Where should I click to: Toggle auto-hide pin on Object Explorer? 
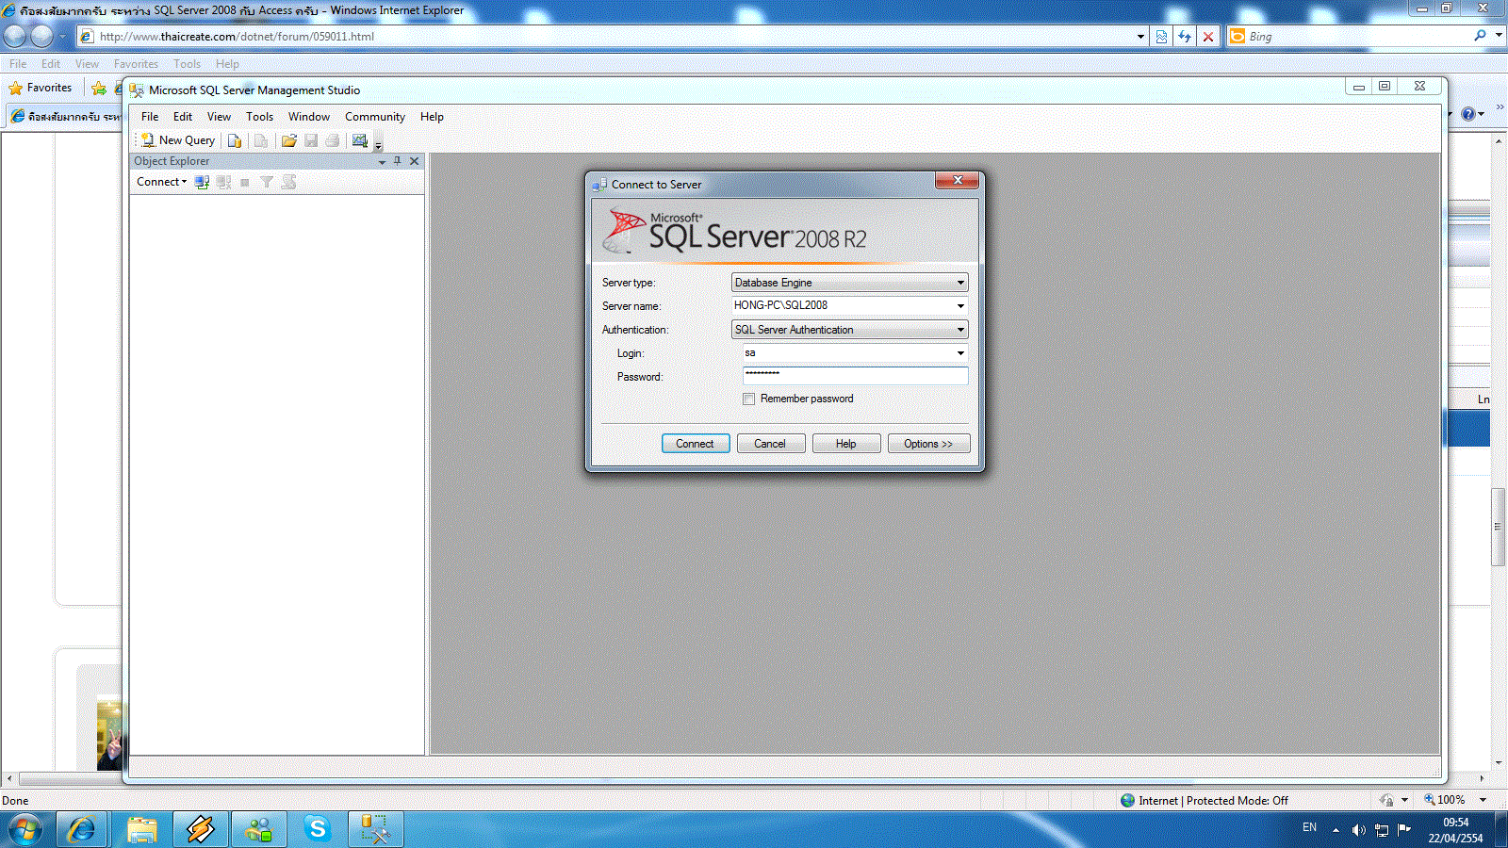(x=398, y=161)
